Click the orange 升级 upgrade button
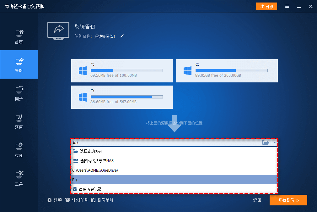317x212 pixels. coord(266,6)
